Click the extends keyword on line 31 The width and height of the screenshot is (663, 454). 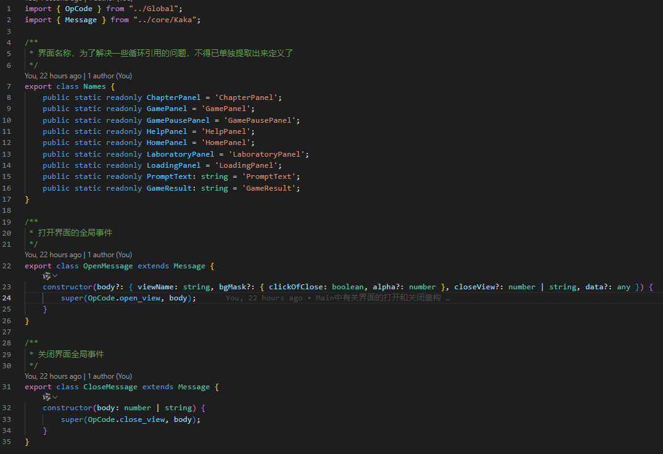click(158, 387)
